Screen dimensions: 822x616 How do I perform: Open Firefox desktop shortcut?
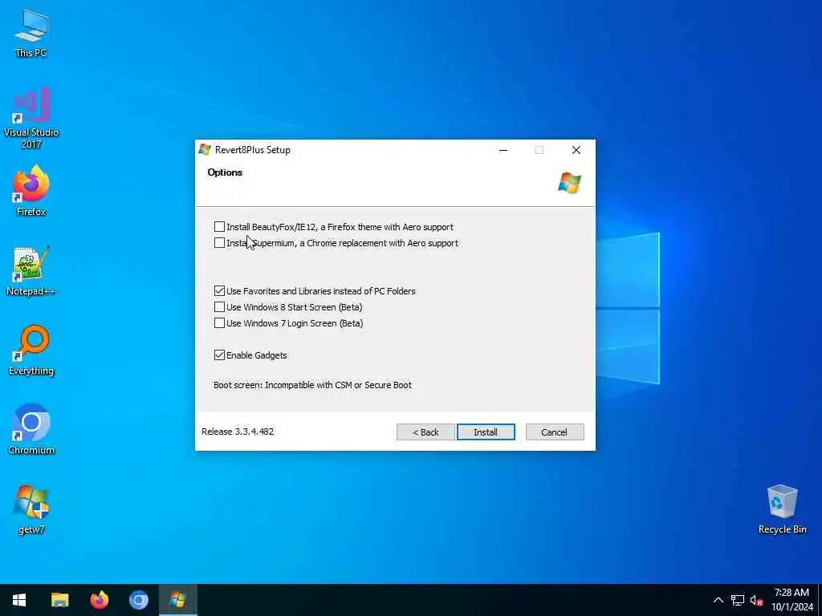click(31, 191)
